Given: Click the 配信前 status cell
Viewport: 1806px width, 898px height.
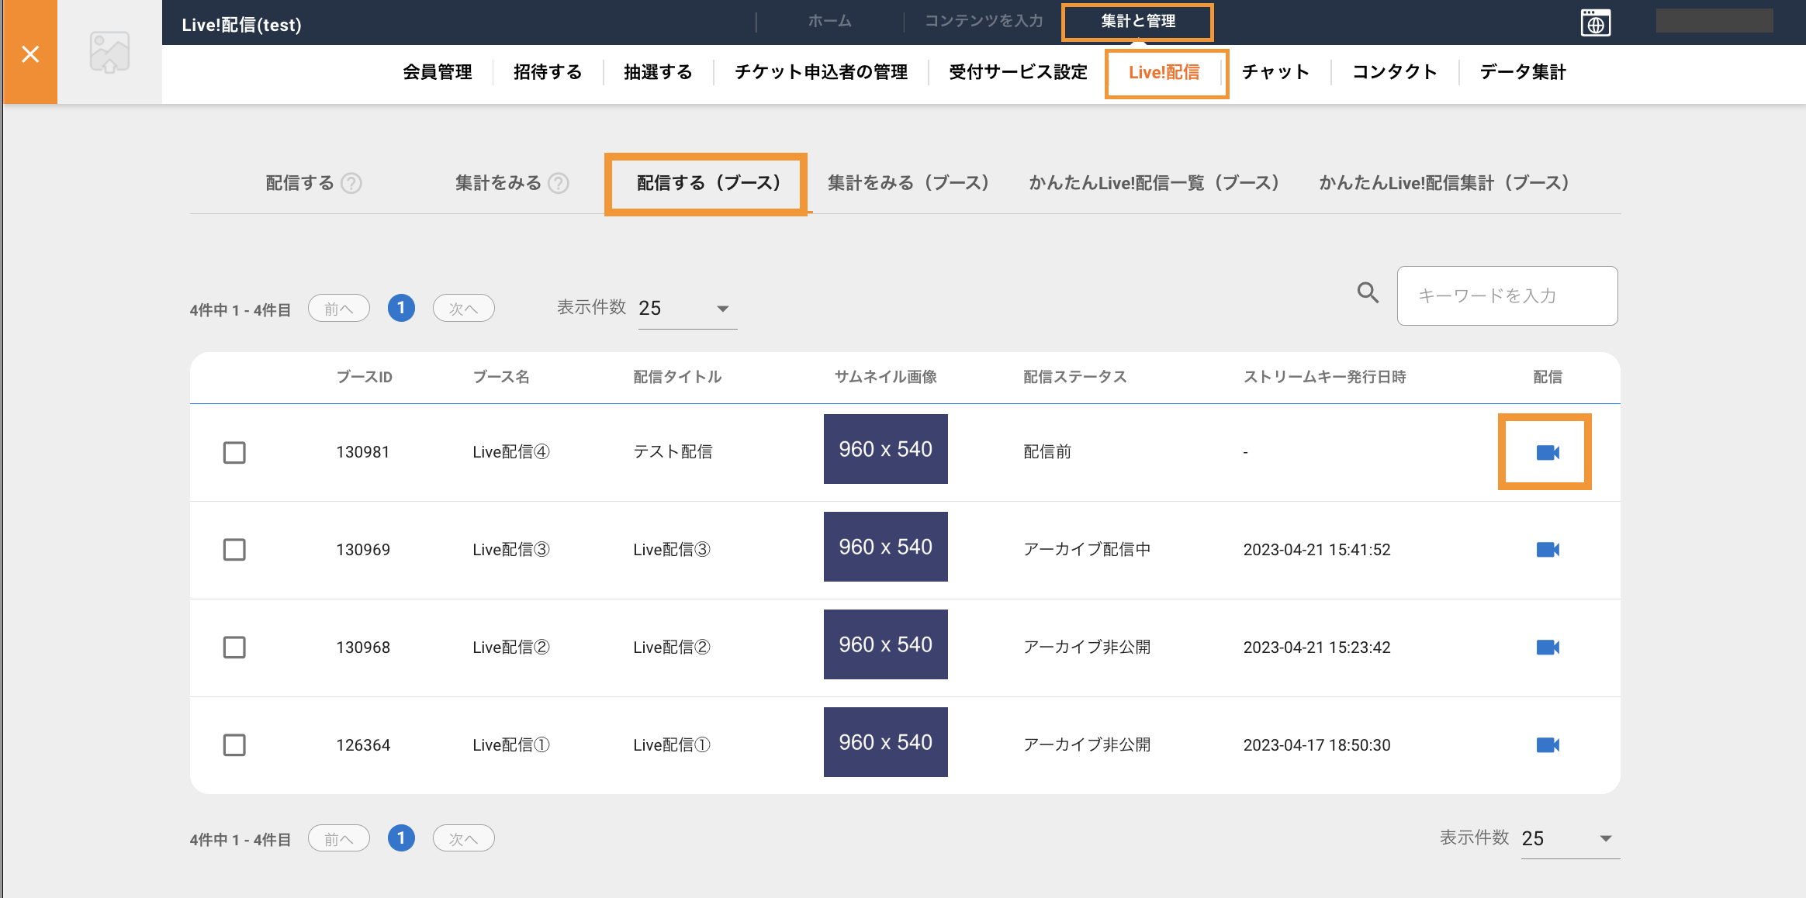Looking at the screenshot, I should pyautogui.click(x=1047, y=452).
